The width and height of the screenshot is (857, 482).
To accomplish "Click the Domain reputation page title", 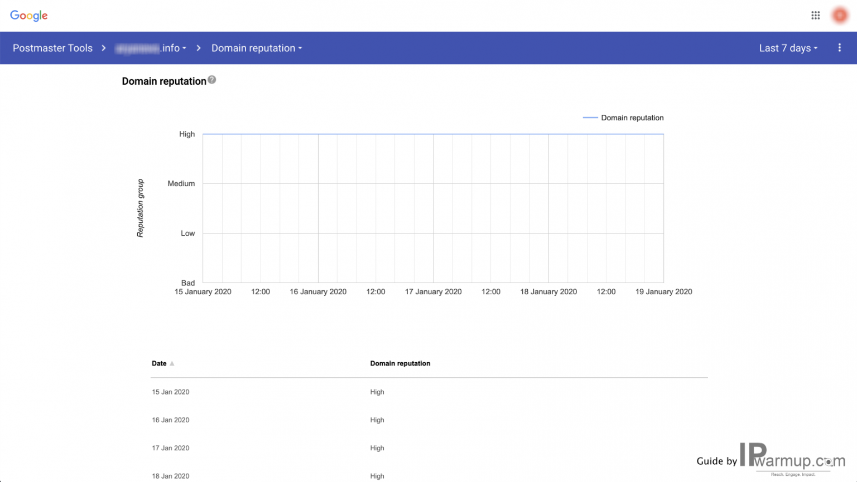I will 163,81.
